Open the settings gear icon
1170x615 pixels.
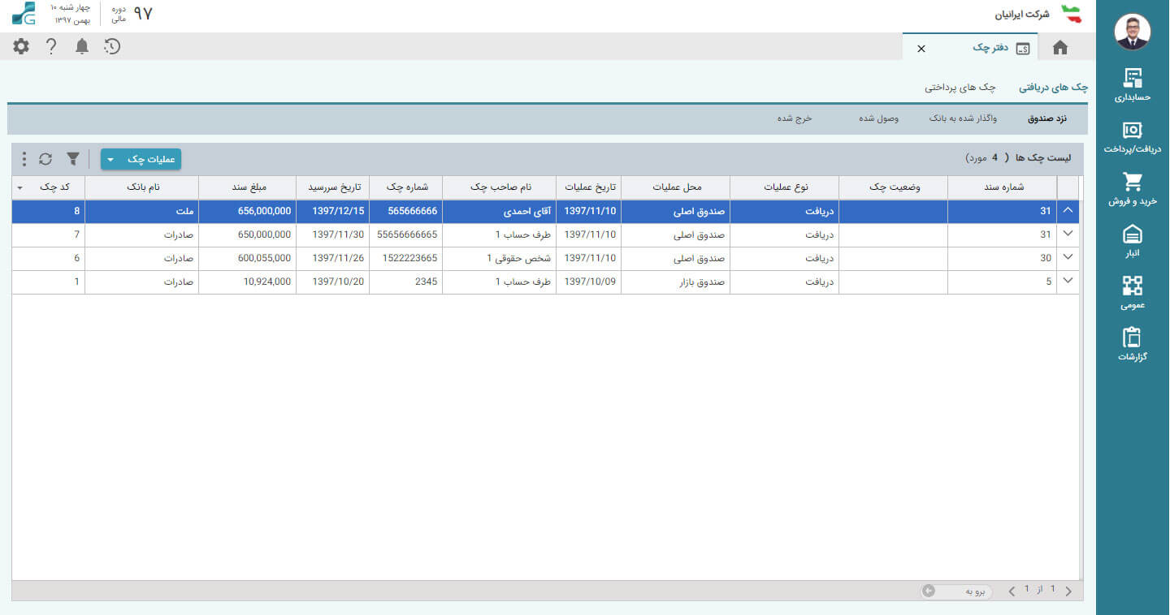(21, 46)
